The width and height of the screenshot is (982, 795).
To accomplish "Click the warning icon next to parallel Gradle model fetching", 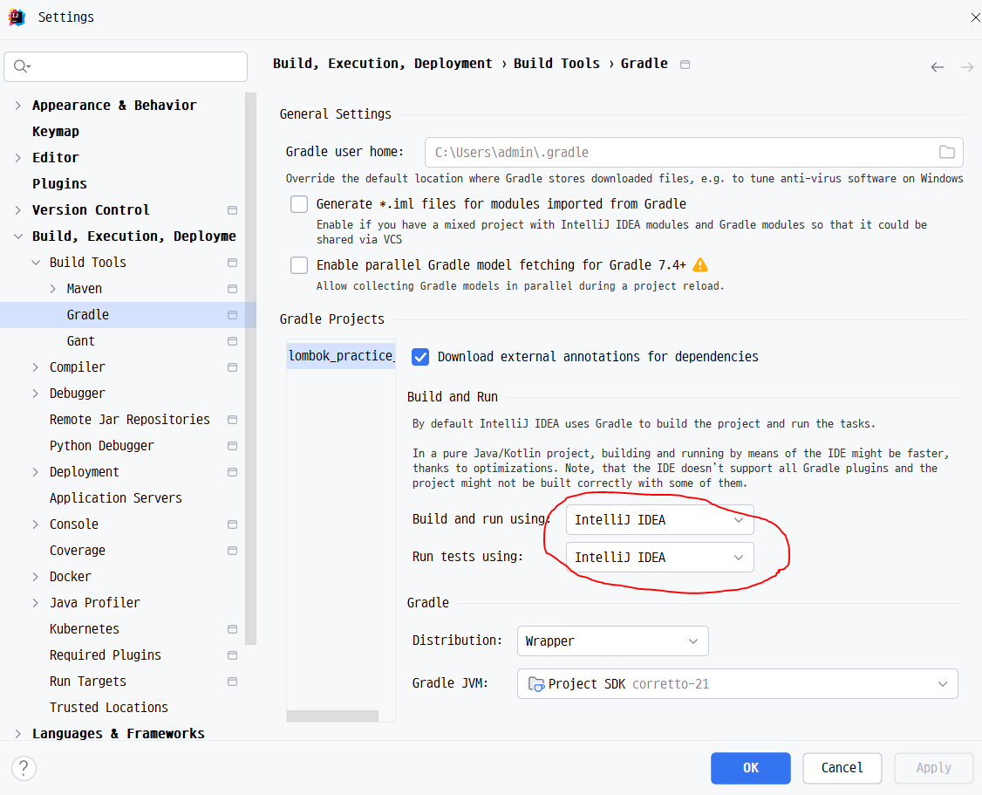I will pos(700,265).
